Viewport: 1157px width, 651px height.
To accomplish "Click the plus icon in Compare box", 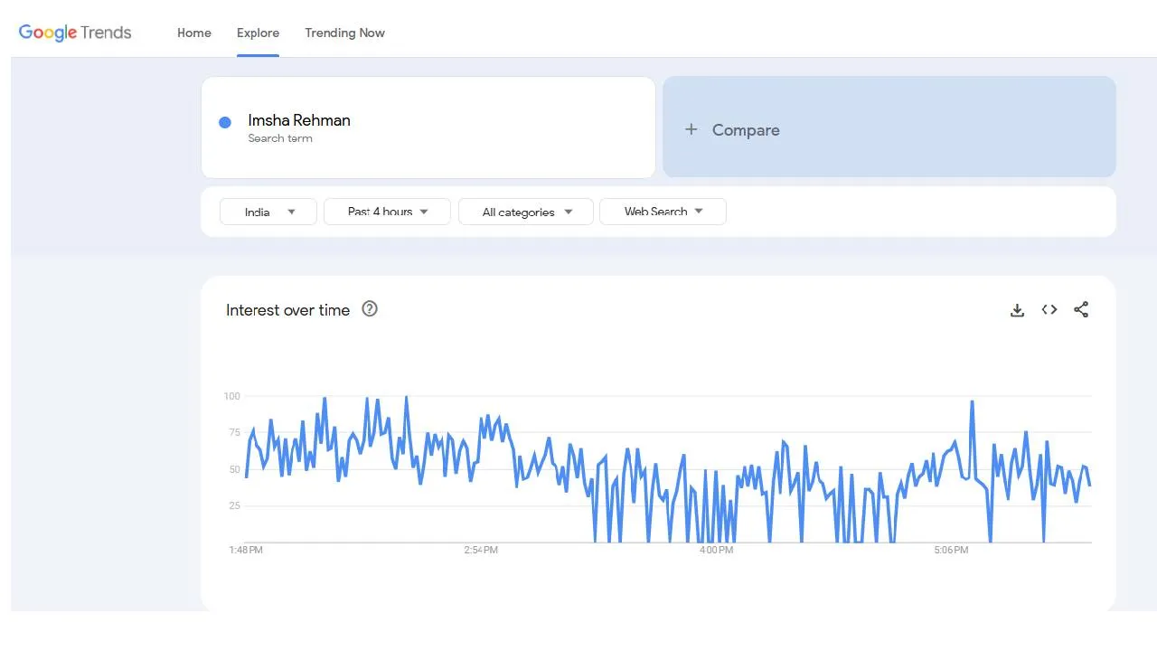I will (691, 129).
